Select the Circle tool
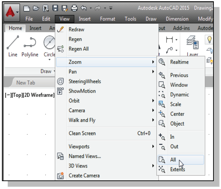 [49, 46]
